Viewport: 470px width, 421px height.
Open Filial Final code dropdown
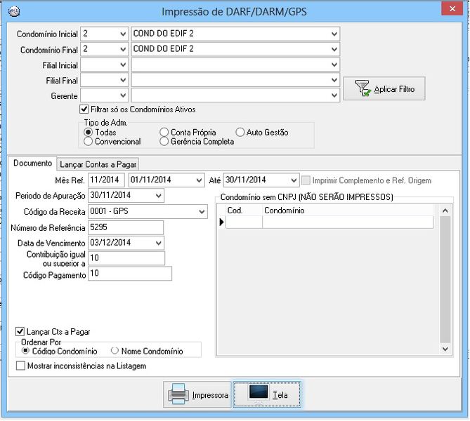click(123, 80)
